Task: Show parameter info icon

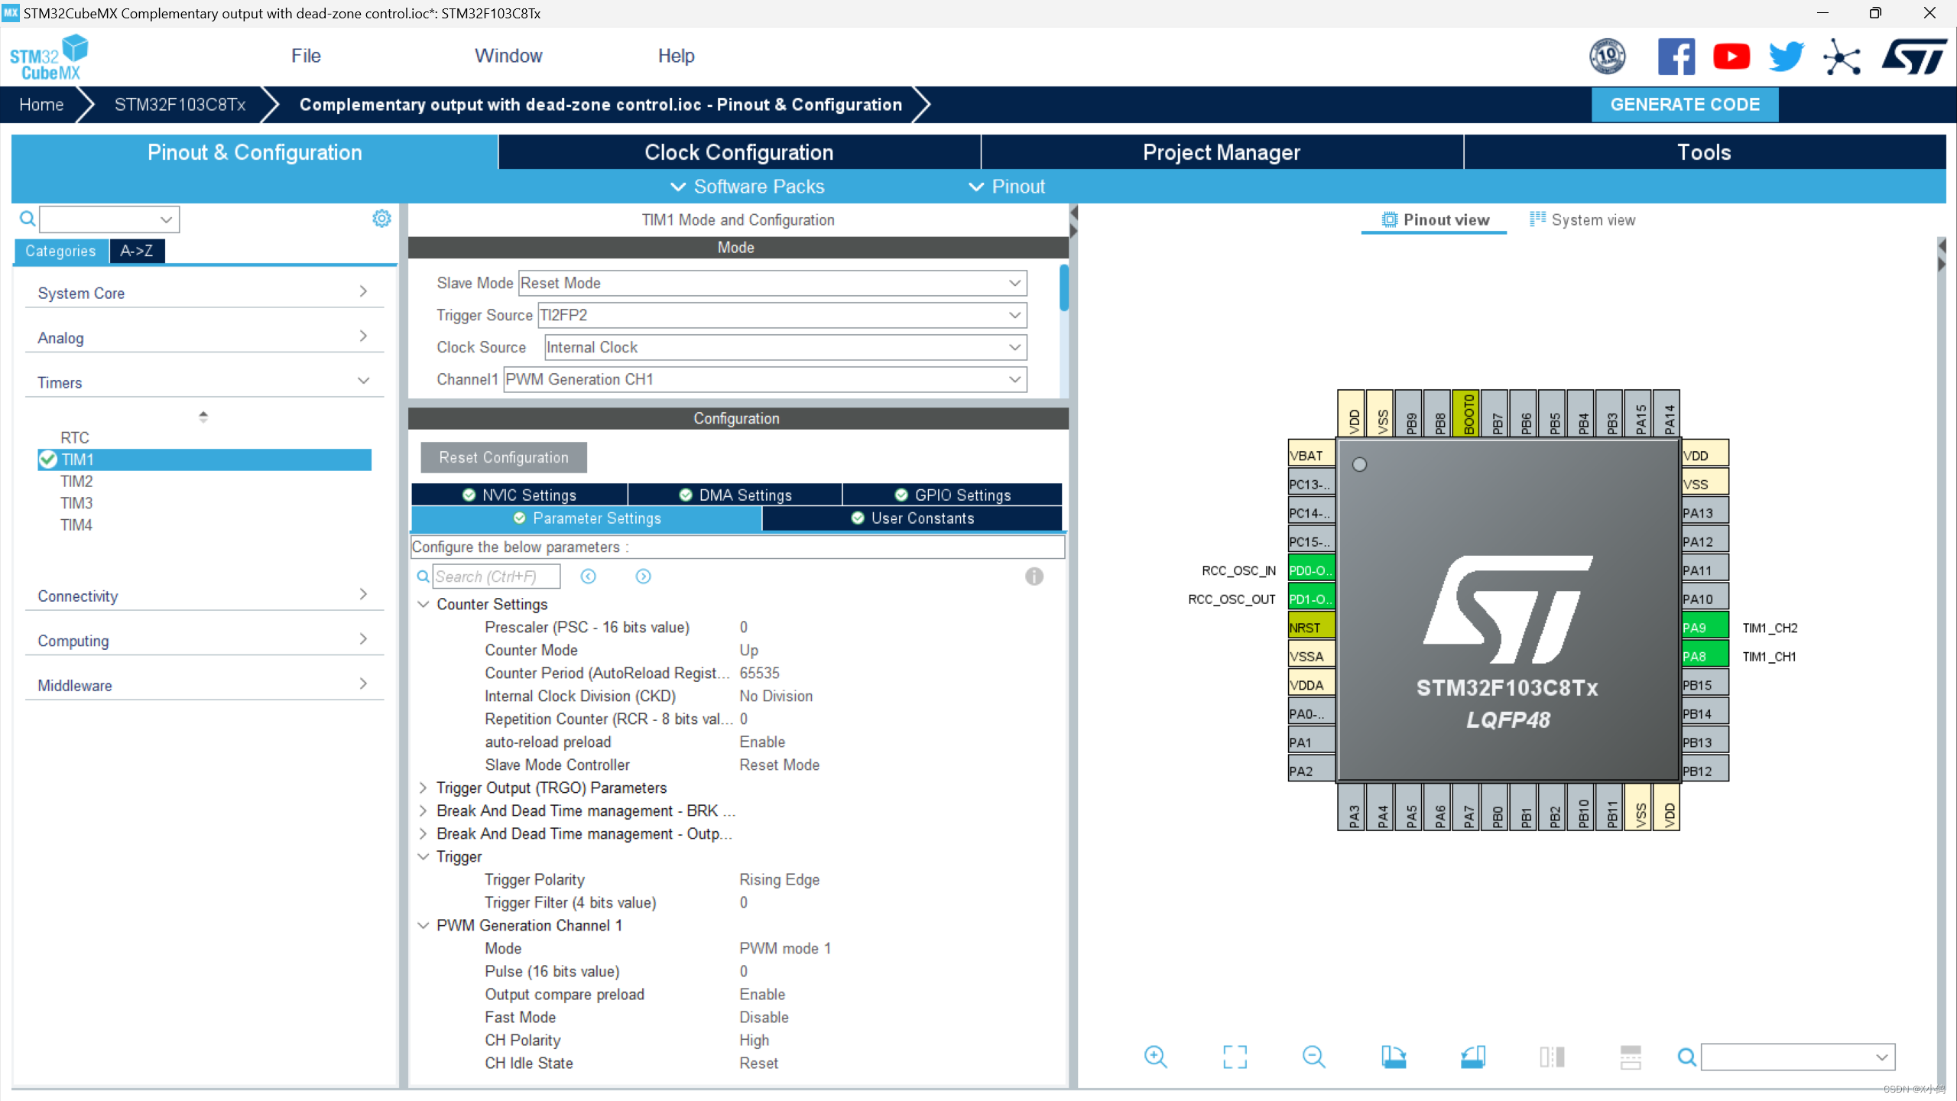Action: click(x=1034, y=576)
